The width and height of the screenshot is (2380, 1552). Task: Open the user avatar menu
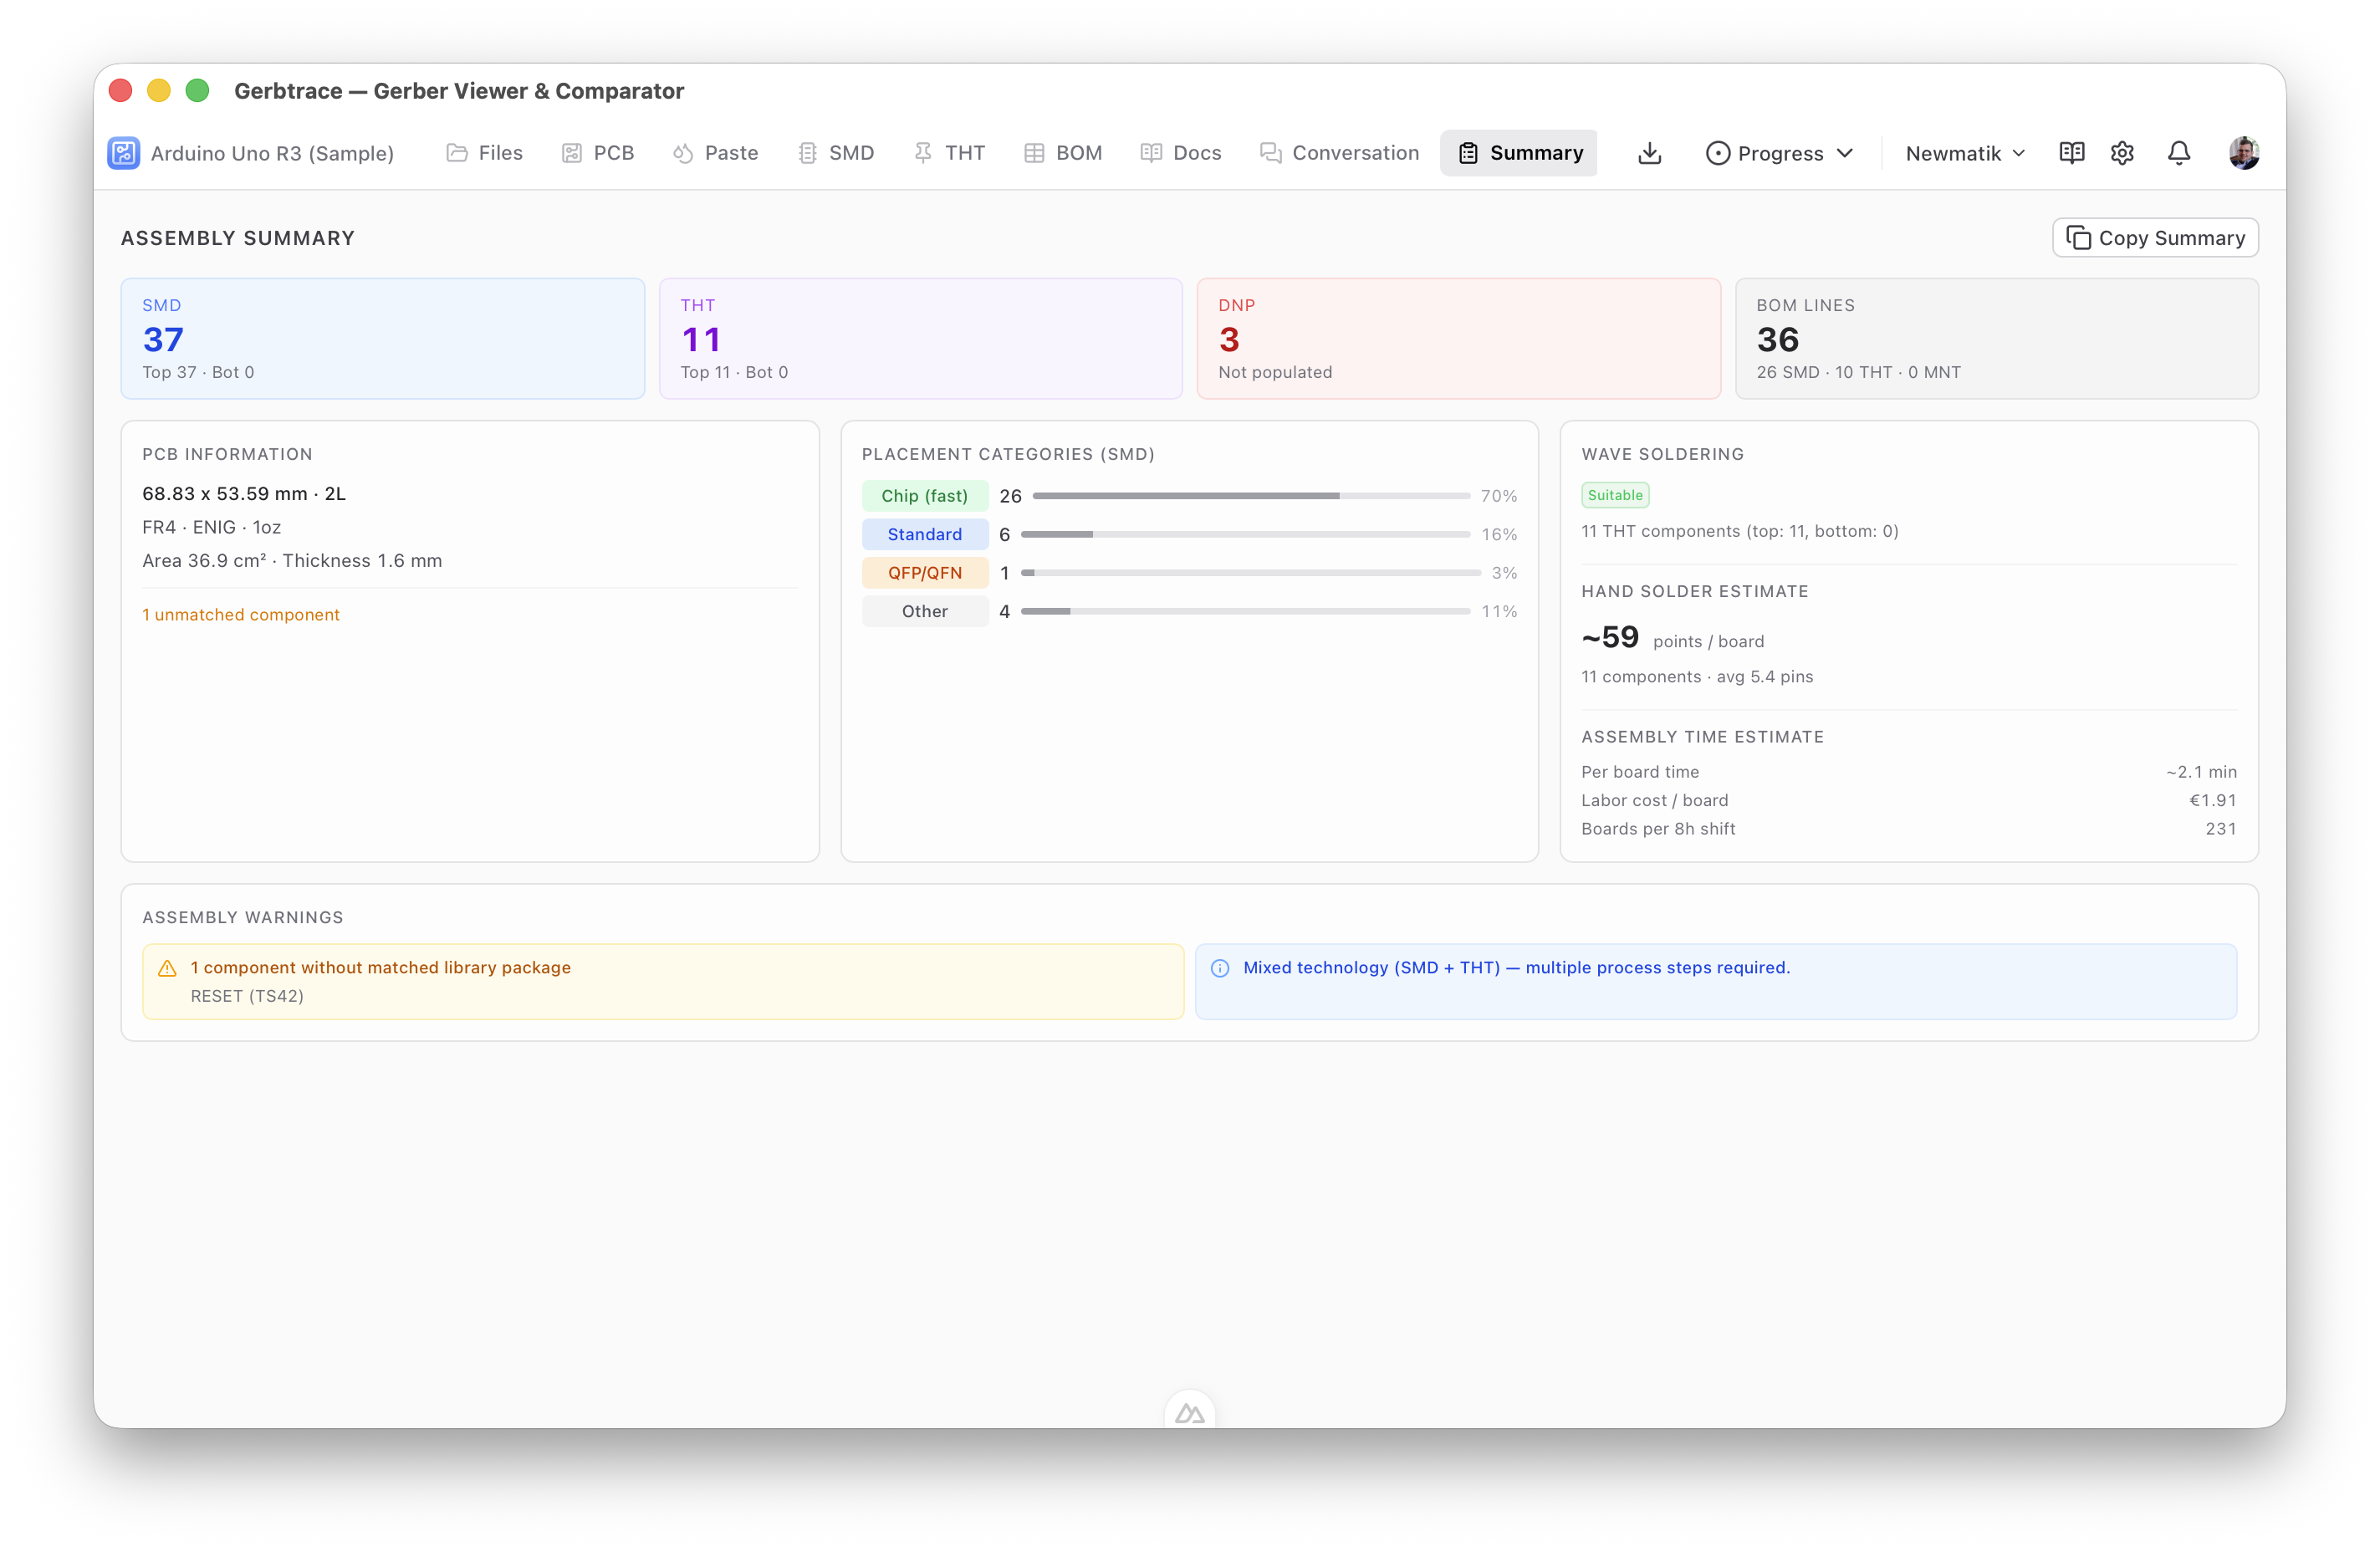tap(2244, 153)
